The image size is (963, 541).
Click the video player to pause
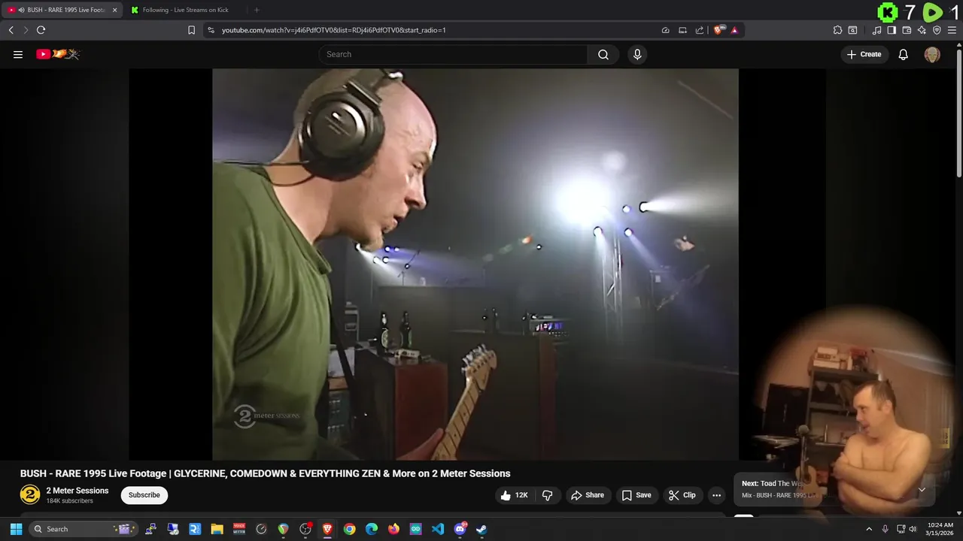pyautogui.click(x=475, y=264)
